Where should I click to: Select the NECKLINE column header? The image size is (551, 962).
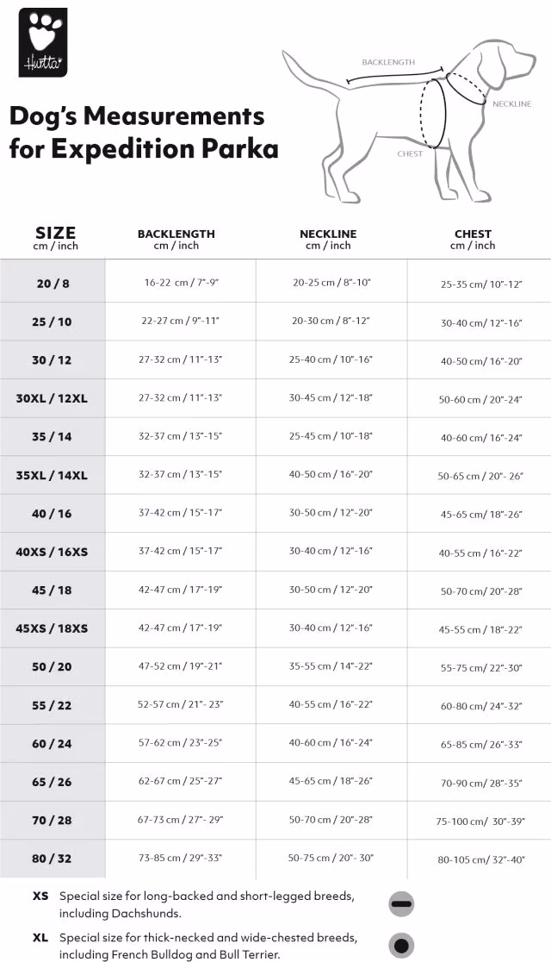328,239
